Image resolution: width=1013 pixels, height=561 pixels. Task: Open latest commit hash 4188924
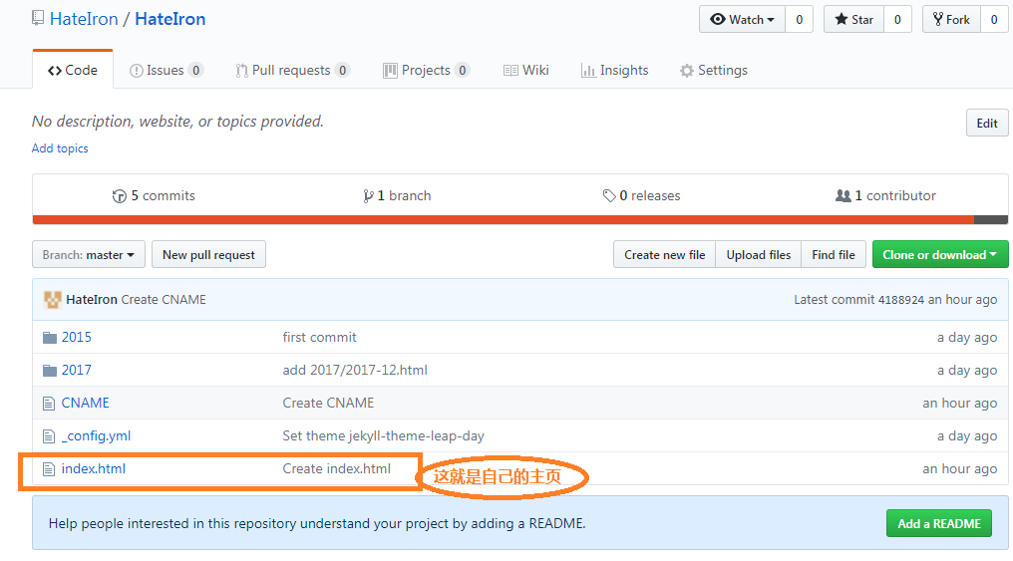click(x=901, y=300)
